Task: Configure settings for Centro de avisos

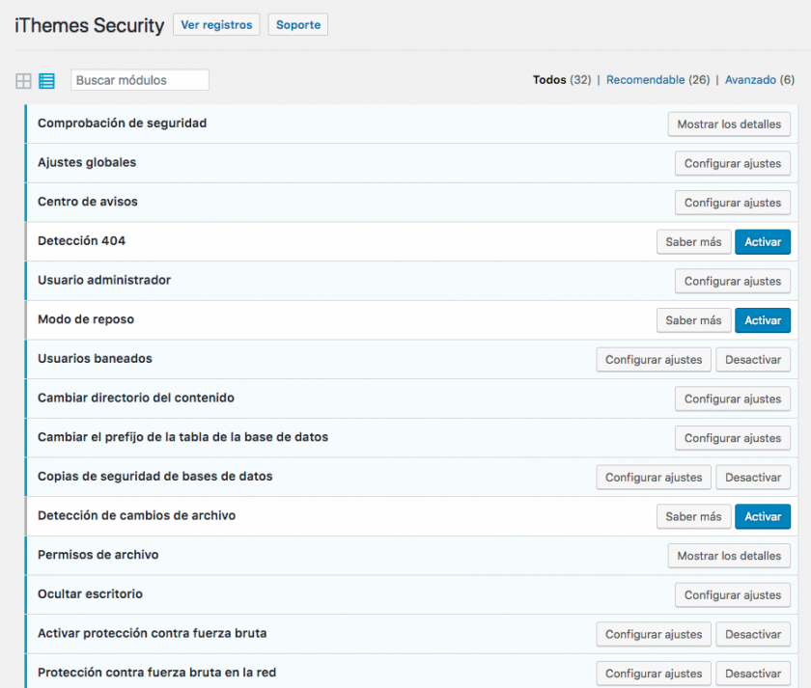Action: (733, 204)
